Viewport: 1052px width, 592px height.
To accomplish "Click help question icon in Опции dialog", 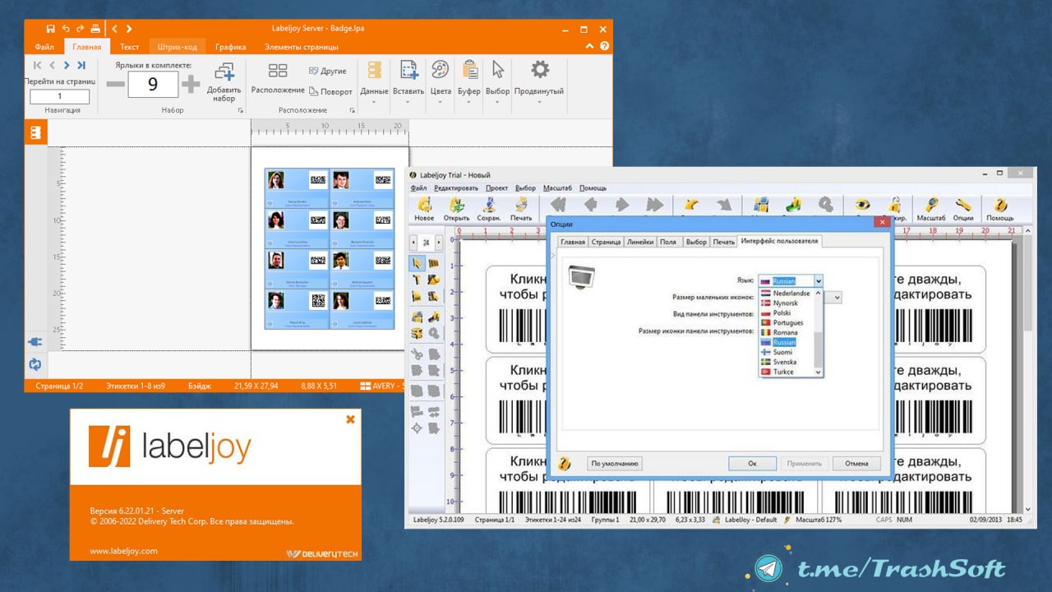I will pos(565,464).
